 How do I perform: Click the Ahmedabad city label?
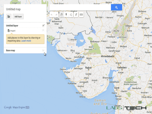coord(107,56)
